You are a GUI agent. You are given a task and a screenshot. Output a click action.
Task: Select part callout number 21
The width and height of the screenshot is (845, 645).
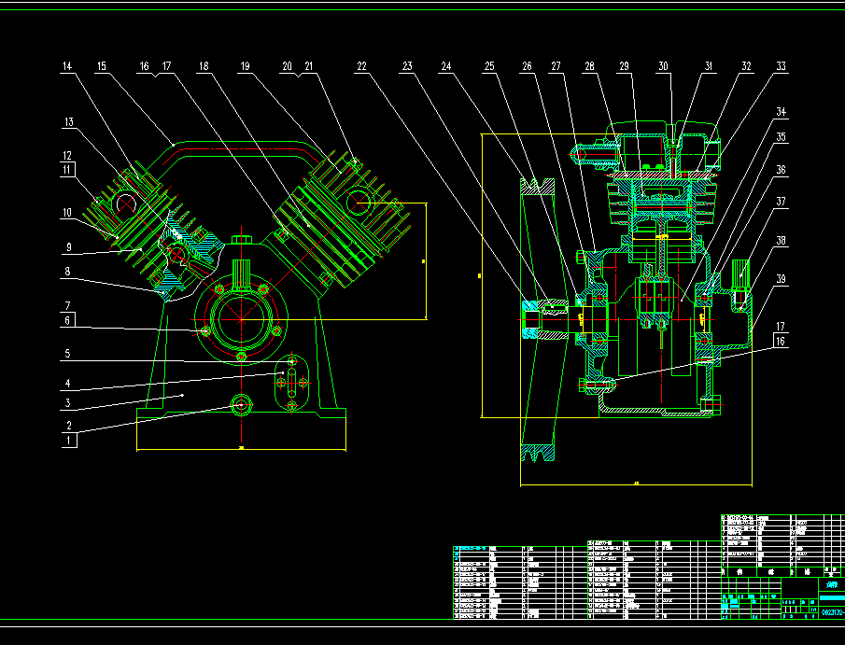[x=309, y=66]
